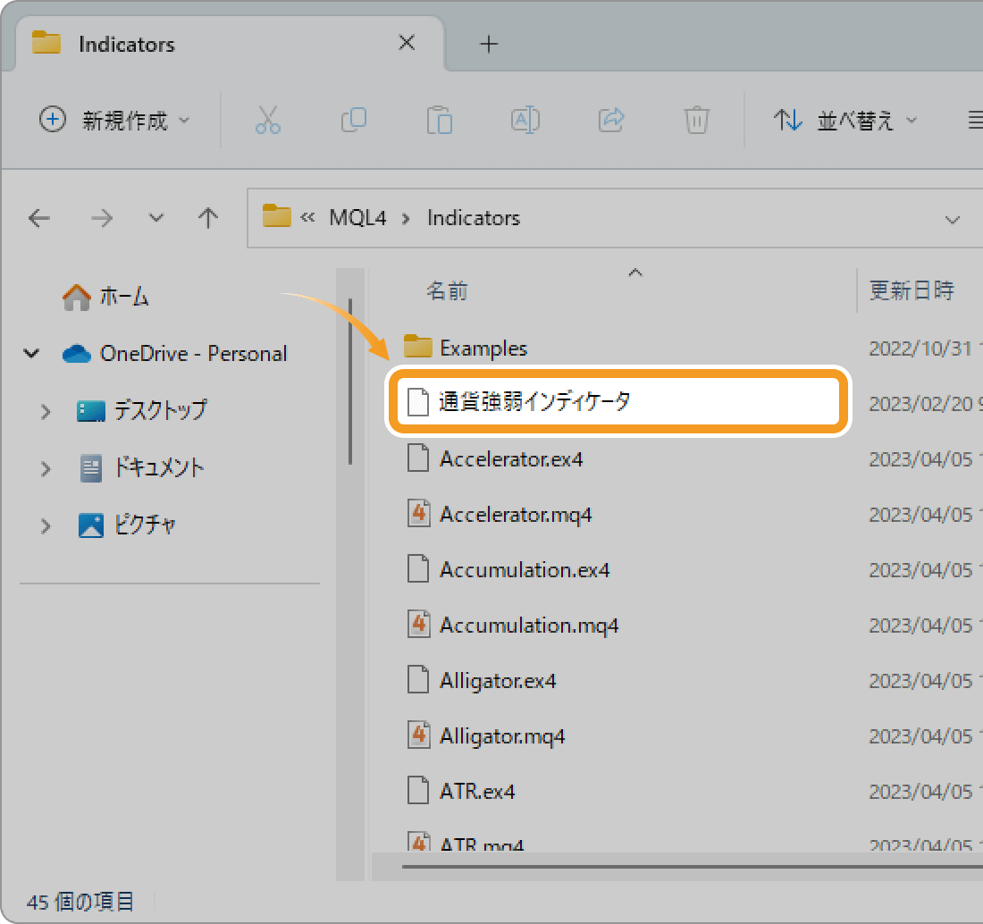Click the Share icon in toolbar
983x924 pixels.
611,120
